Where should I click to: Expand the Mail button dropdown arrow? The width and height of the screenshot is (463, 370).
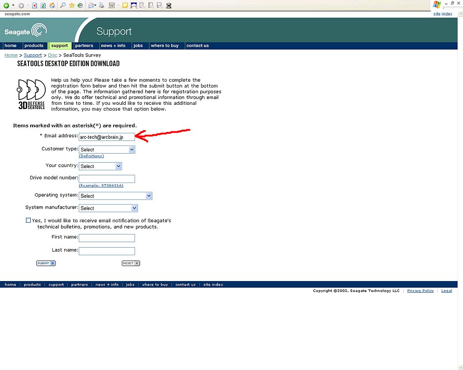(x=95, y=5)
